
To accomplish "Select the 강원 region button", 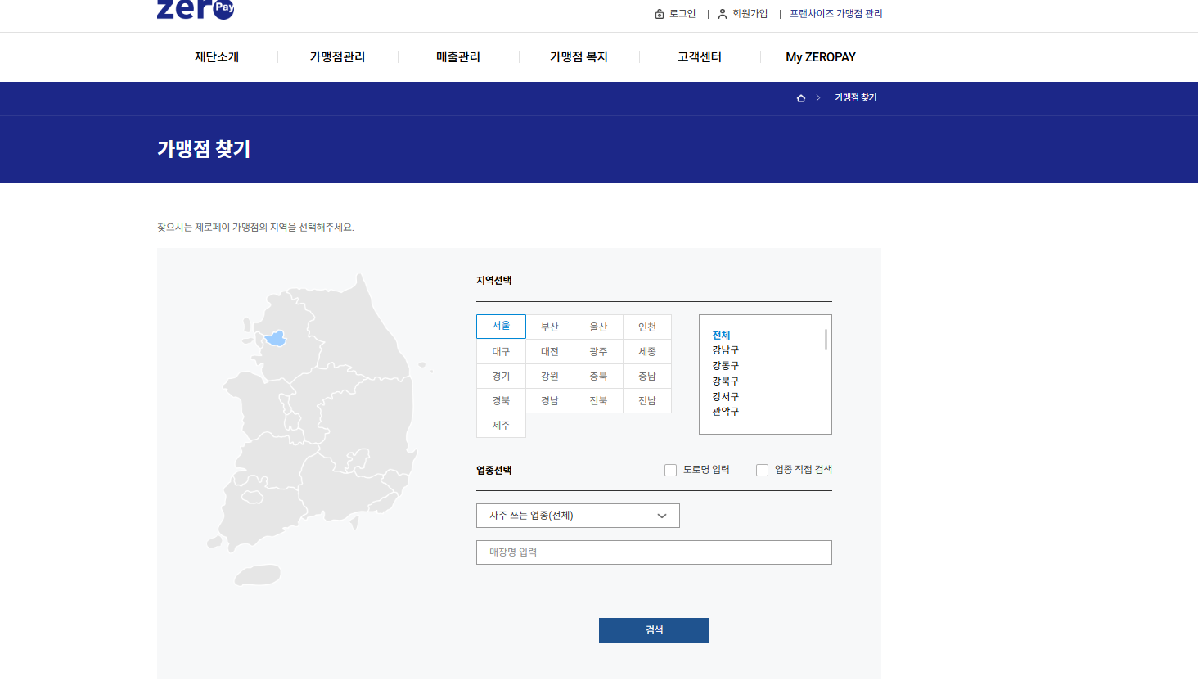I will (x=550, y=377).
